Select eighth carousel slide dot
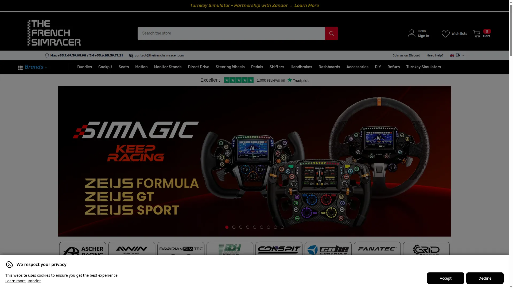 275,227
